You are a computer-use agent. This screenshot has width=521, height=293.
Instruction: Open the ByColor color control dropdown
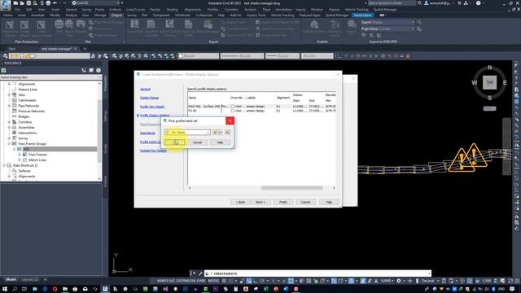click(x=317, y=56)
